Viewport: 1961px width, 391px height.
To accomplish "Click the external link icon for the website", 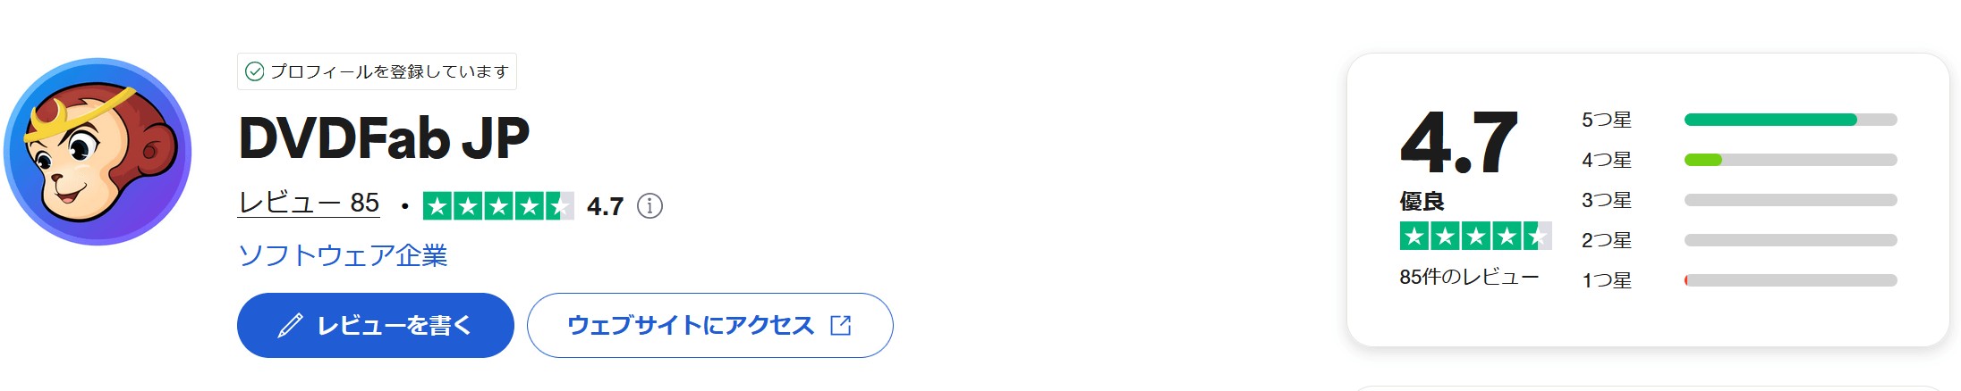I will (841, 325).
